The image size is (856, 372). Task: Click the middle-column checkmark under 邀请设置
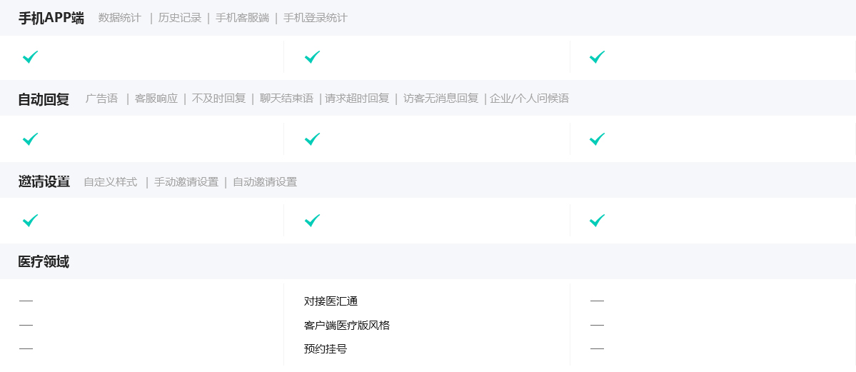tap(312, 221)
